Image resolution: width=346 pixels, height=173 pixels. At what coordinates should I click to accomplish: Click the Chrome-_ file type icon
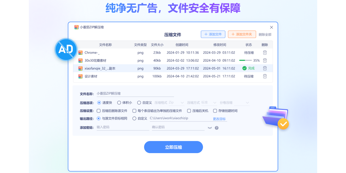(x=80, y=53)
